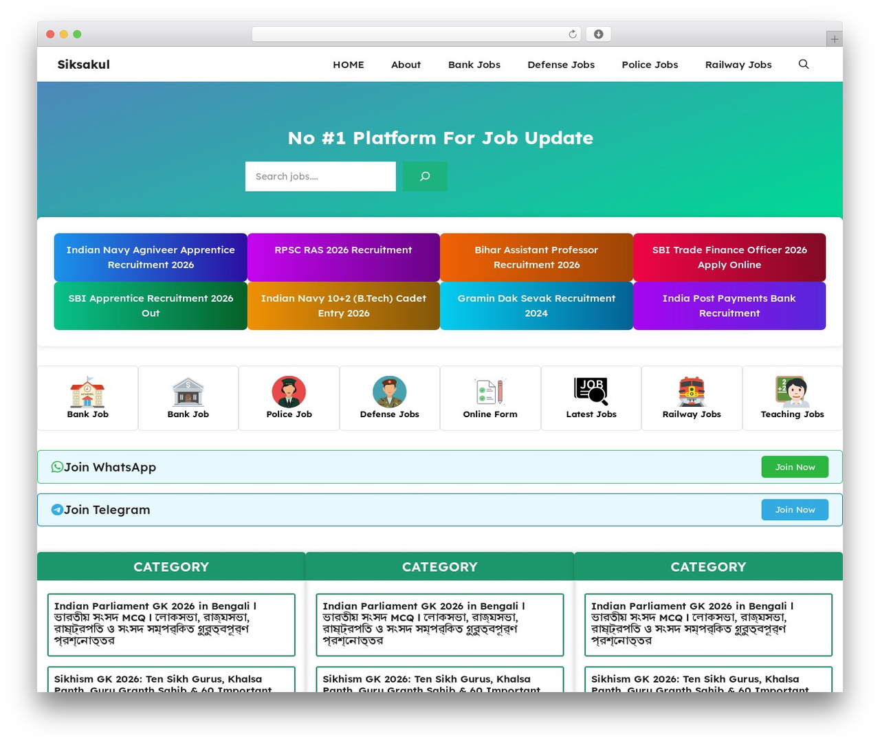Open Defense Jobs in the navigation
This screenshot has height=745, width=880.
[x=561, y=65]
